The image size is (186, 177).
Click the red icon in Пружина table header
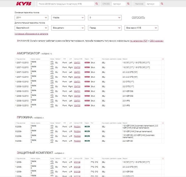pyautogui.click(x=163, y=123)
